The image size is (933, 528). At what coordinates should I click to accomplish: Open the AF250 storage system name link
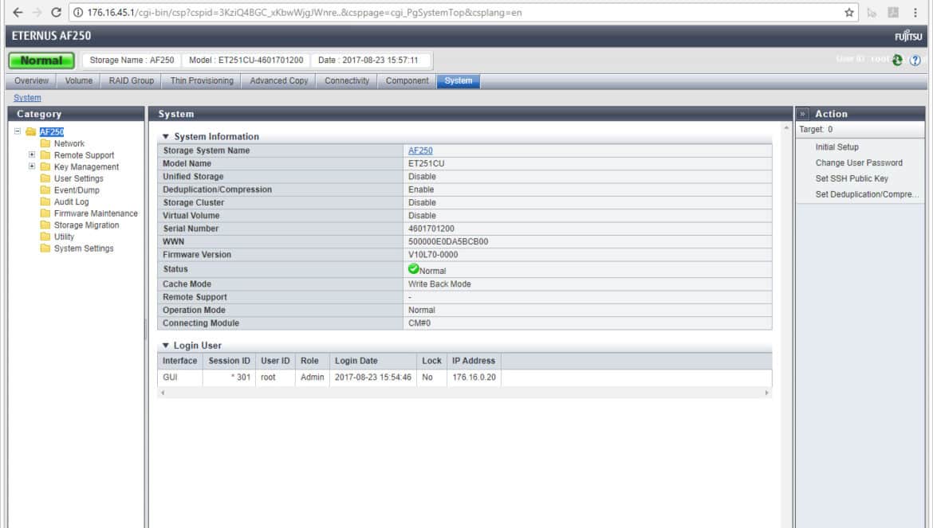coord(420,151)
